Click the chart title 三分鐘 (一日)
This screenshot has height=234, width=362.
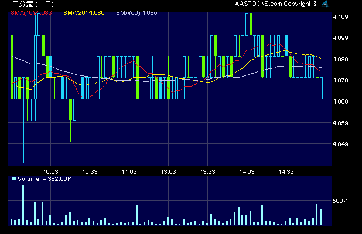click(x=33, y=4)
